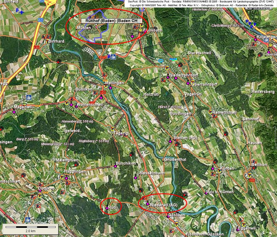Click the Niederwil (AG) place label
The height and width of the screenshot is (237, 277).
pyautogui.click(x=164, y=205)
